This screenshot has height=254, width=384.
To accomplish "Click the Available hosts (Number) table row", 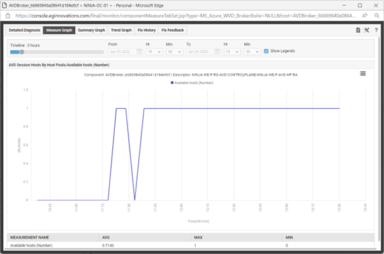I will pyautogui.click(x=191, y=245).
